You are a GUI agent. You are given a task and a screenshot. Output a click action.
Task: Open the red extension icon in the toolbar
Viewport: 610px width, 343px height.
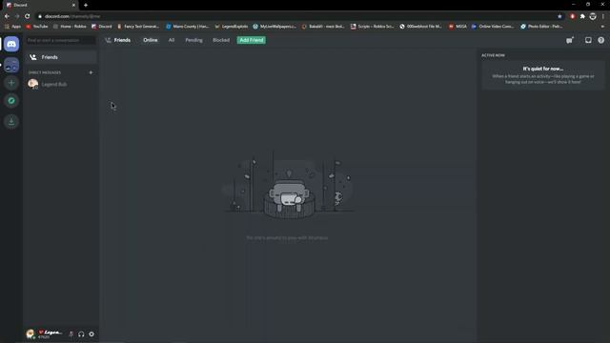pyautogui.click(x=572, y=16)
